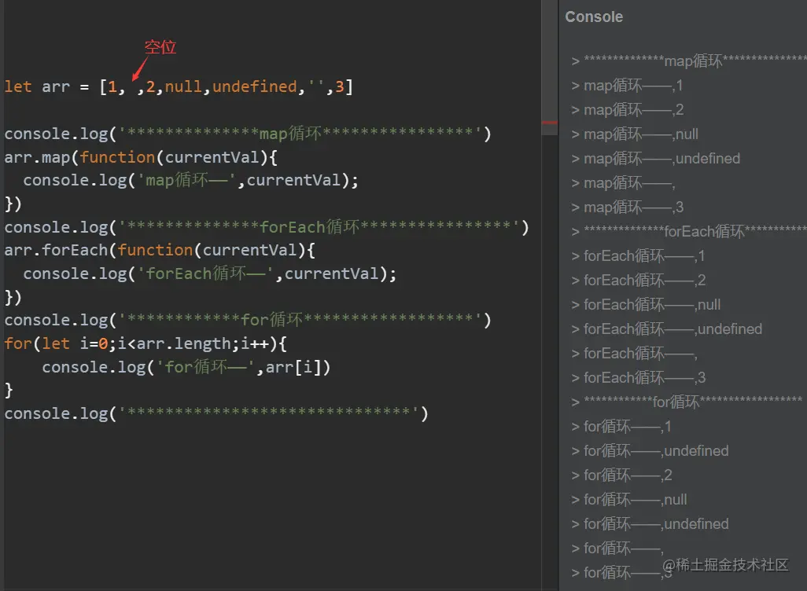This screenshot has width=807, height=591.
Task: Select console output 'forEach循环——,1'
Action: pyautogui.click(x=638, y=255)
